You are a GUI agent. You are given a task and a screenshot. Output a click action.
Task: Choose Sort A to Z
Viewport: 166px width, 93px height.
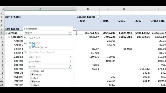coord(34,38)
